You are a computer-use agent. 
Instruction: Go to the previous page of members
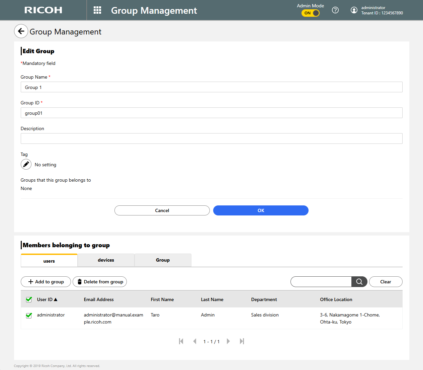click(194, 341)
